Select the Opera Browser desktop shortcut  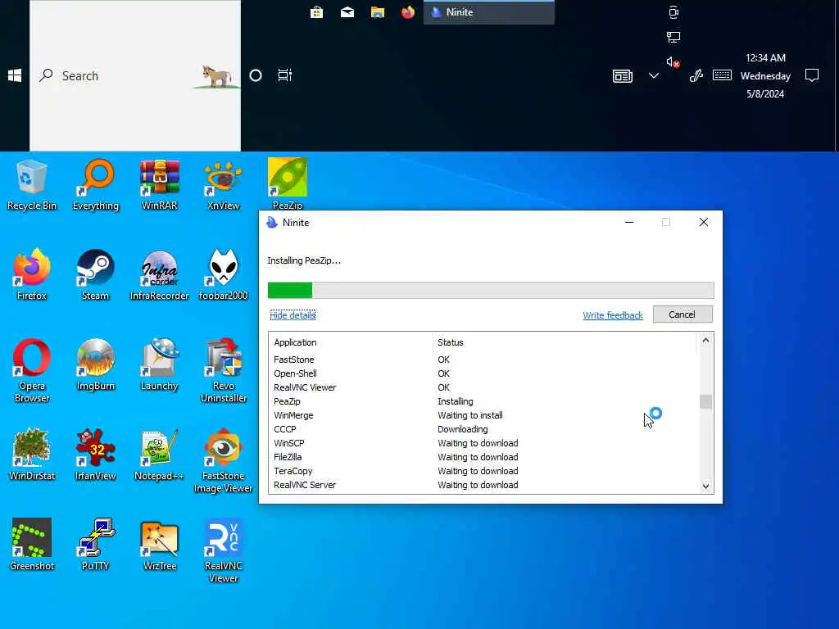click(x=32, y=370)
